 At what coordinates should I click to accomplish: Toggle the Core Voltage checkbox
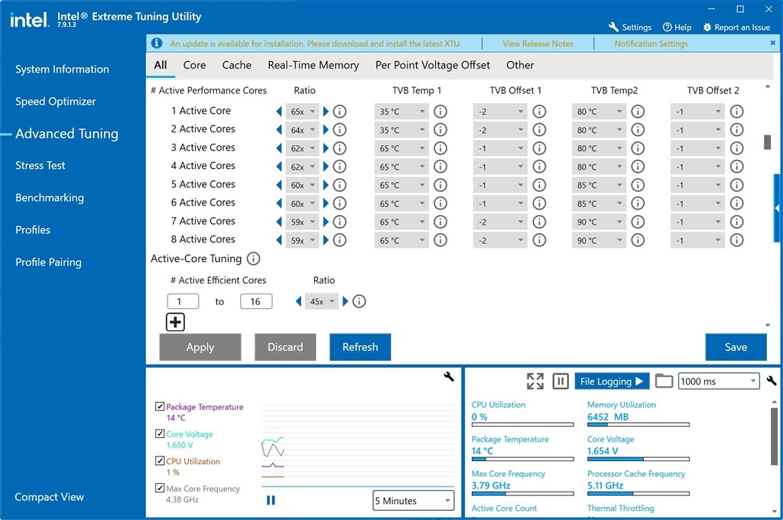pos(160,434)
